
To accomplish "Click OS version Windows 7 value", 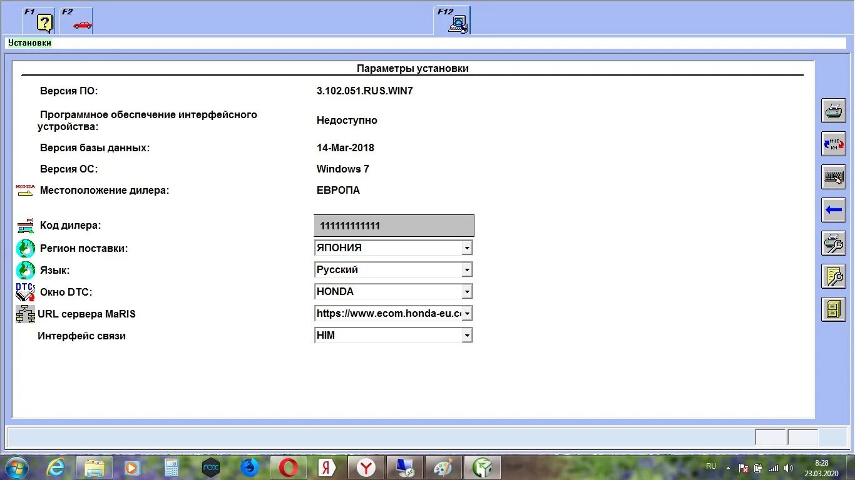I will point(343,169).
